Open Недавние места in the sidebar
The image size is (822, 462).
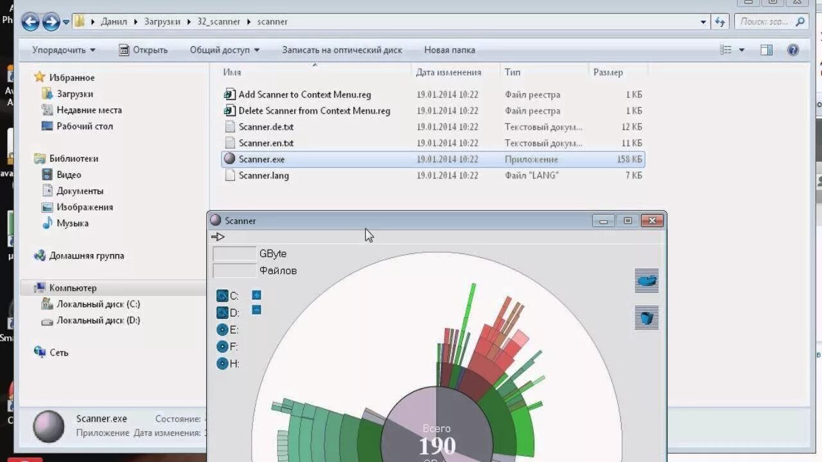[89, 110]
